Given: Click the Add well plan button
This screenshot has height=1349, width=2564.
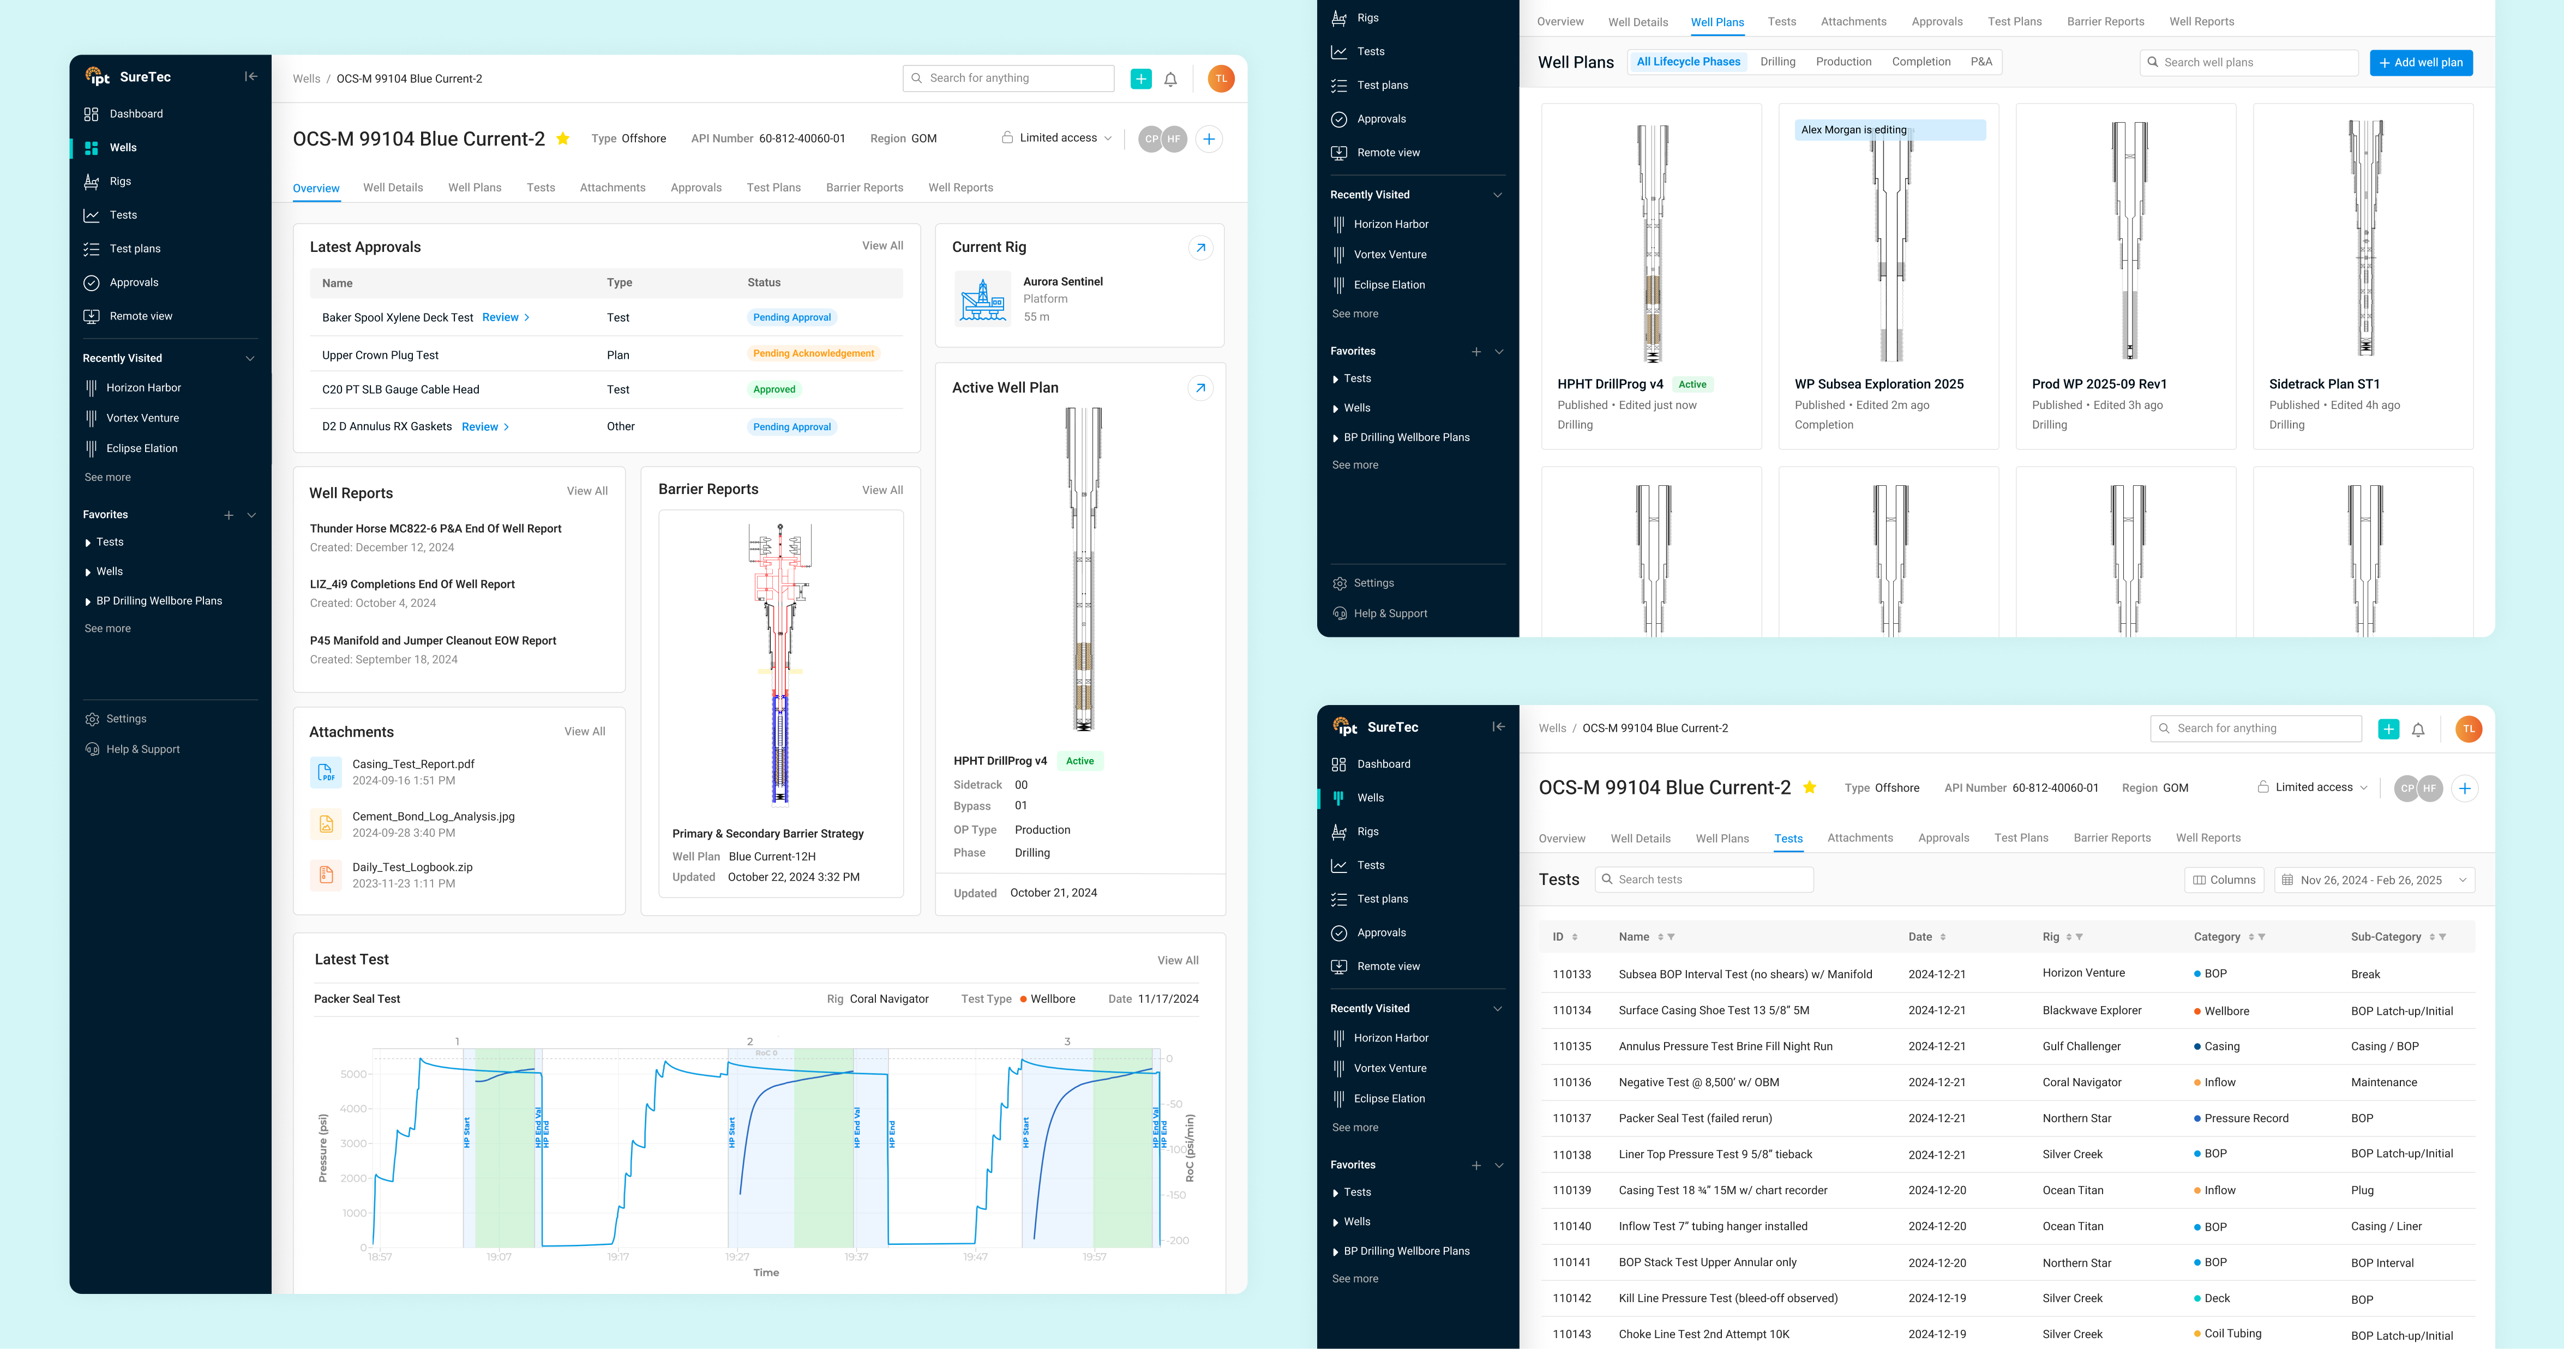Looking at the screenshot, I should (x=2421, y=63).
